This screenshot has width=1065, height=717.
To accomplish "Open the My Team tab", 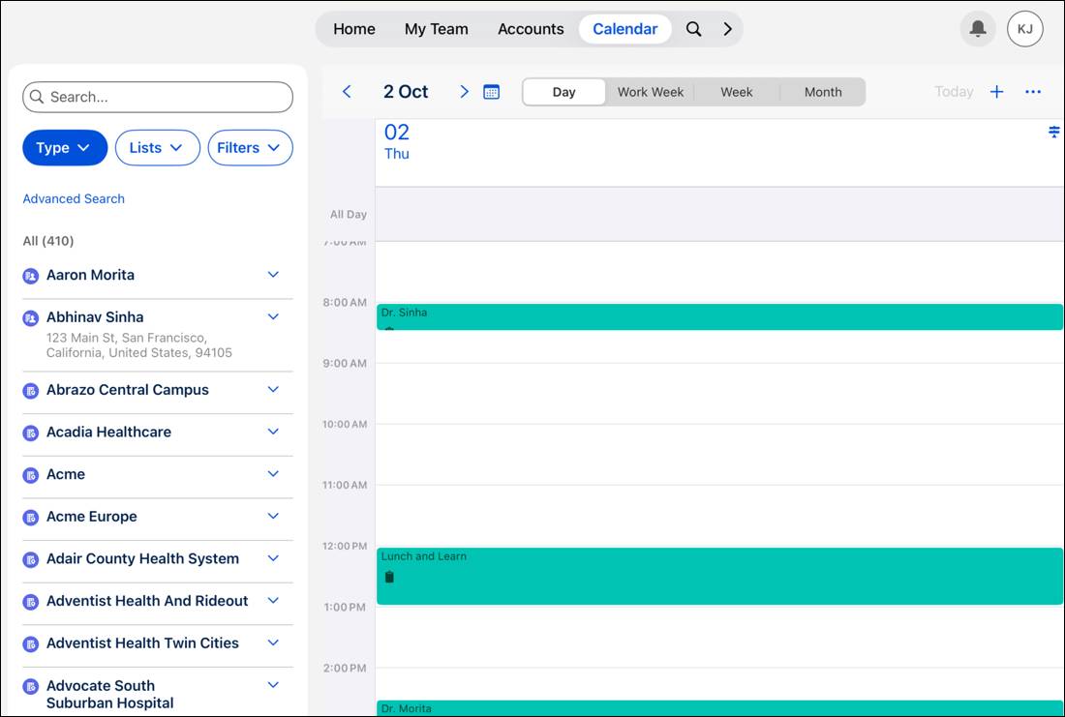I will [436, 29].
